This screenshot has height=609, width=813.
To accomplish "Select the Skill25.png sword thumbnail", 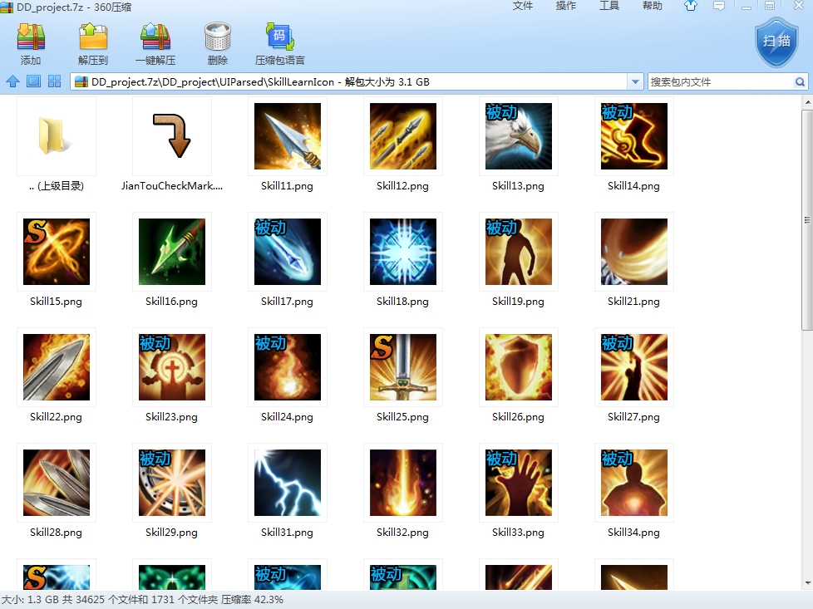I will point(402,367).
